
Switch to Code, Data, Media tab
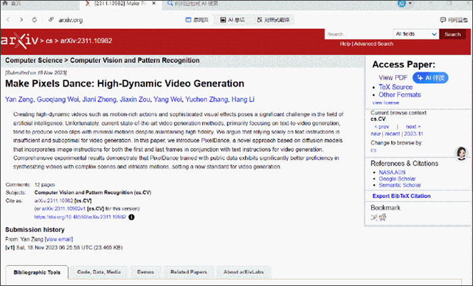[x=99, y=272]
